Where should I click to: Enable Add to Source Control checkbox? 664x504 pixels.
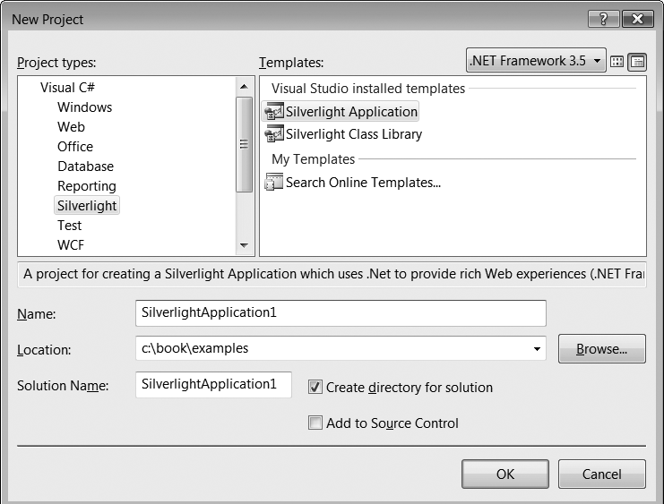click(x=315, y=423)
